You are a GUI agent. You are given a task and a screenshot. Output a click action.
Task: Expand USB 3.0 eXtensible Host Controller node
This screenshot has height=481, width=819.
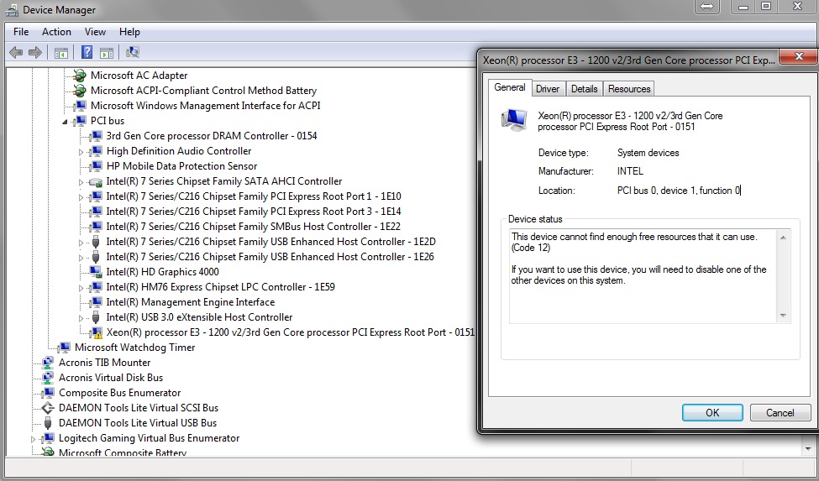[81, 318]
